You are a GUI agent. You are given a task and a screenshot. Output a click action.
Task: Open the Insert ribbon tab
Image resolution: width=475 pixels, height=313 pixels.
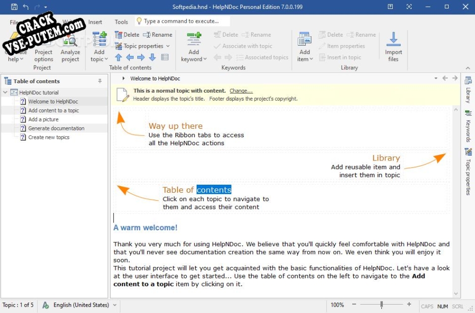click(x=95, y=22)
